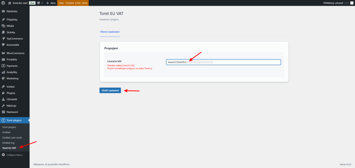
Task: Open the YayCommerce icon
Action: [3, 39]
